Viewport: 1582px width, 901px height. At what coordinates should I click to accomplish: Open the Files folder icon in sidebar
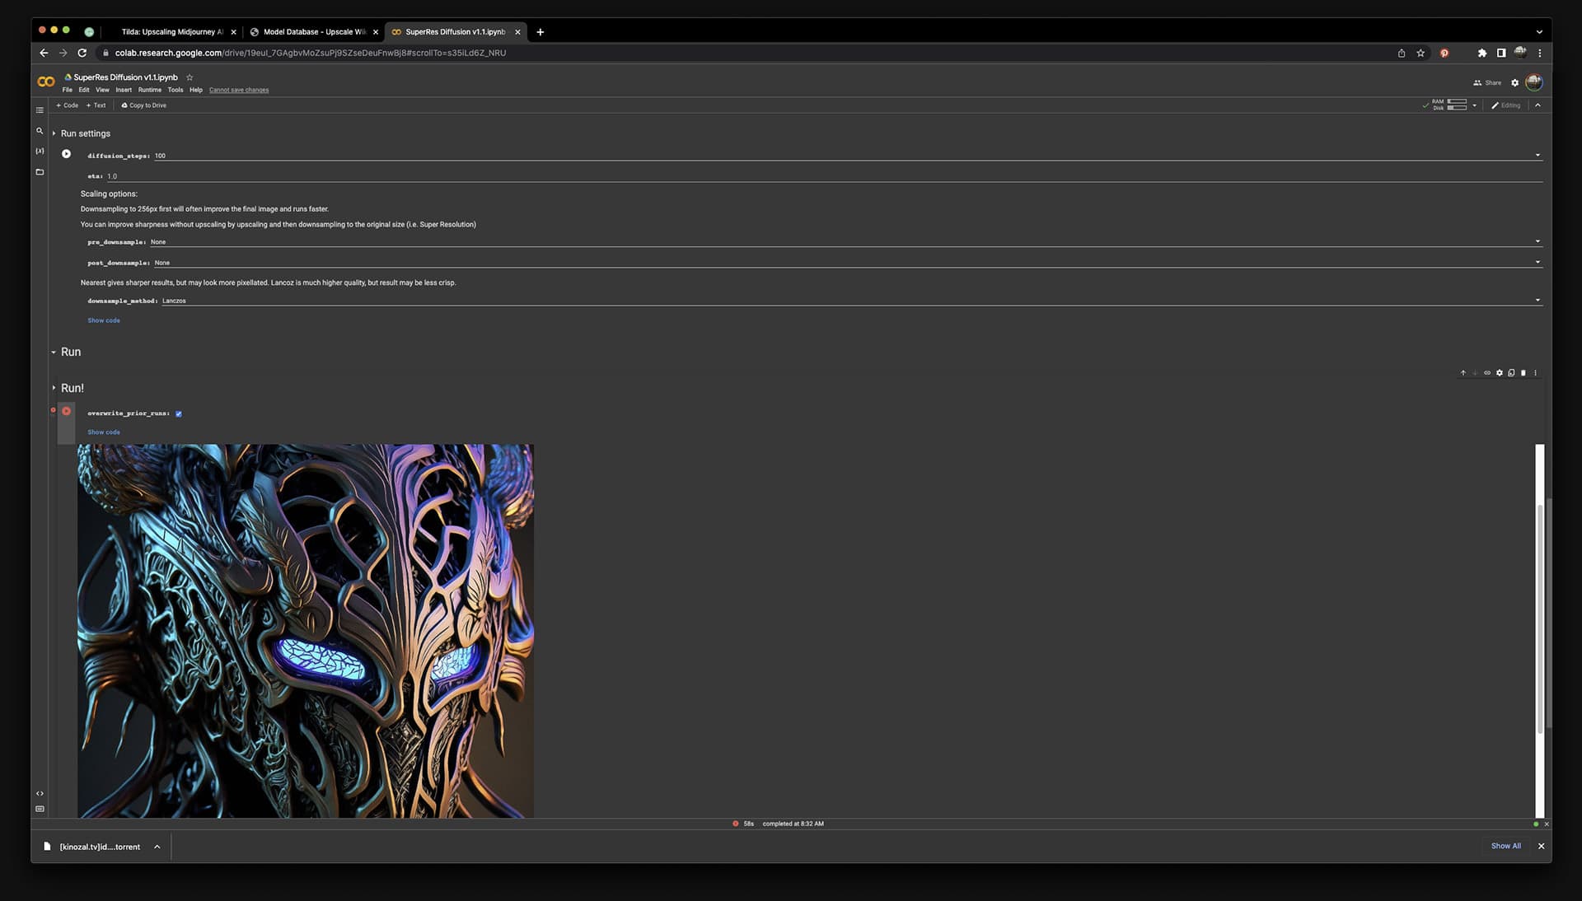(40, 172)
